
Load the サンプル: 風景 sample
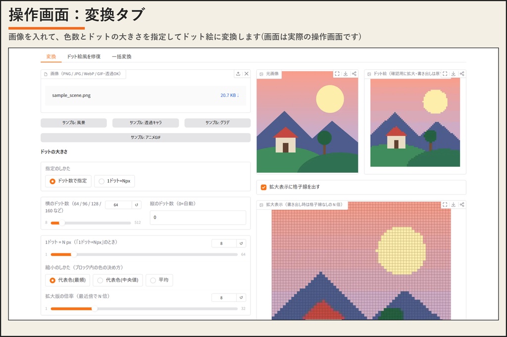click(74, 123)
